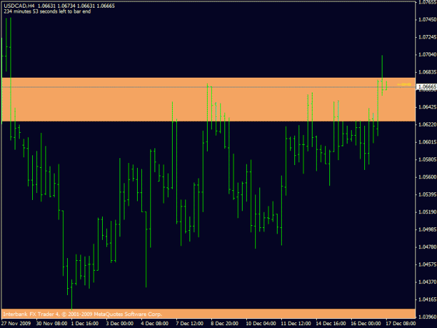
Task: Click the 1.05805 price scale label
Action: point(427,159)
